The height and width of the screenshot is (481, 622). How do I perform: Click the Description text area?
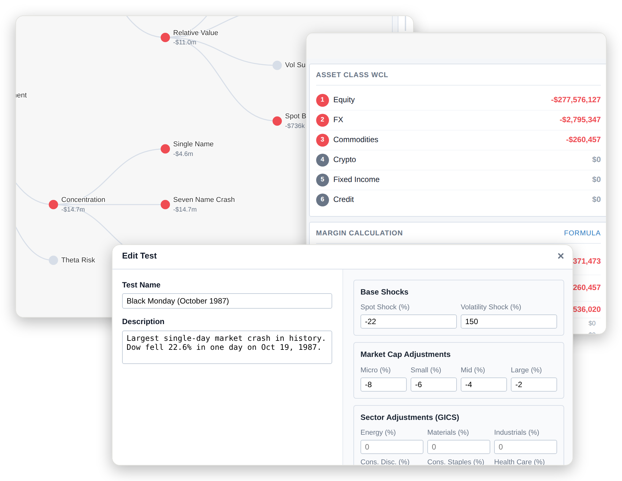(227, 347)
